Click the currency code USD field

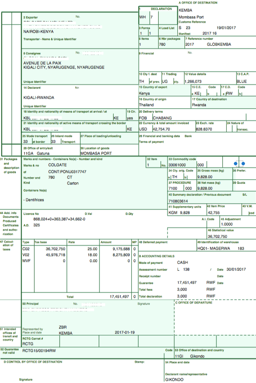143,129
